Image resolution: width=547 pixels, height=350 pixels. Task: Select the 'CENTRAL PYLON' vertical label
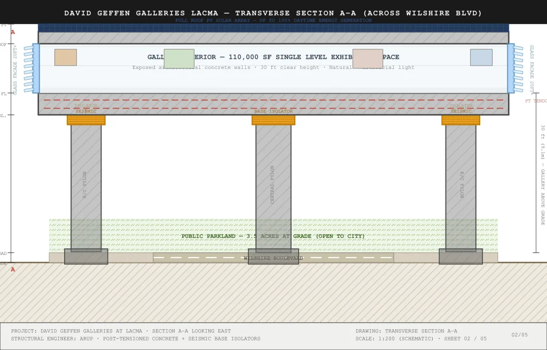click(x=272, y=184)
